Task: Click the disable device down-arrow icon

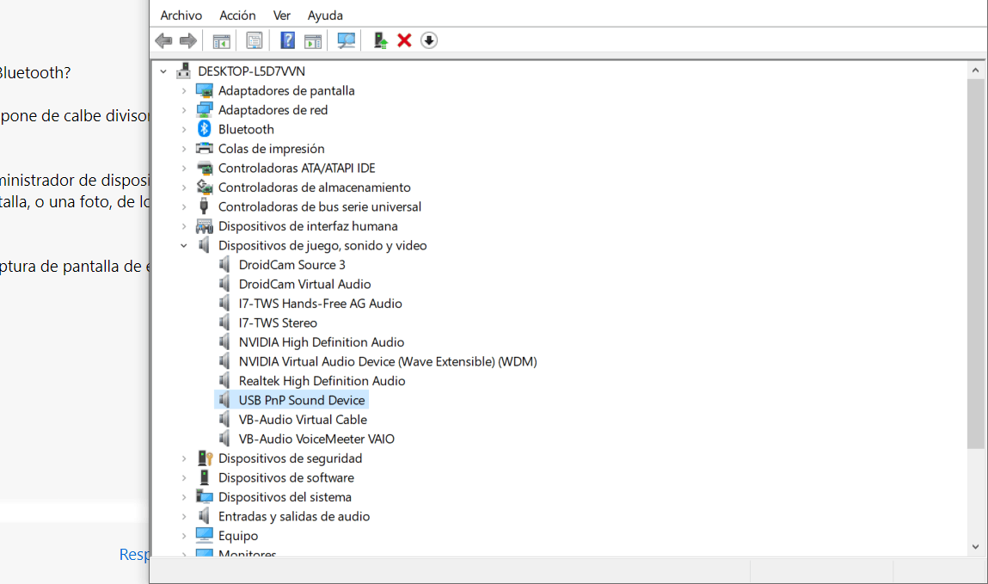Action: click(x=429, y=41)
